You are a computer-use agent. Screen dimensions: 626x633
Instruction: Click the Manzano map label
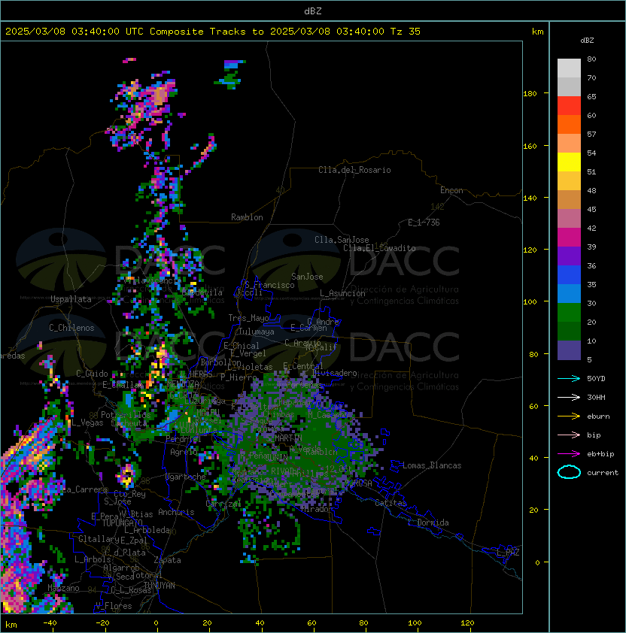pos(63,588)
